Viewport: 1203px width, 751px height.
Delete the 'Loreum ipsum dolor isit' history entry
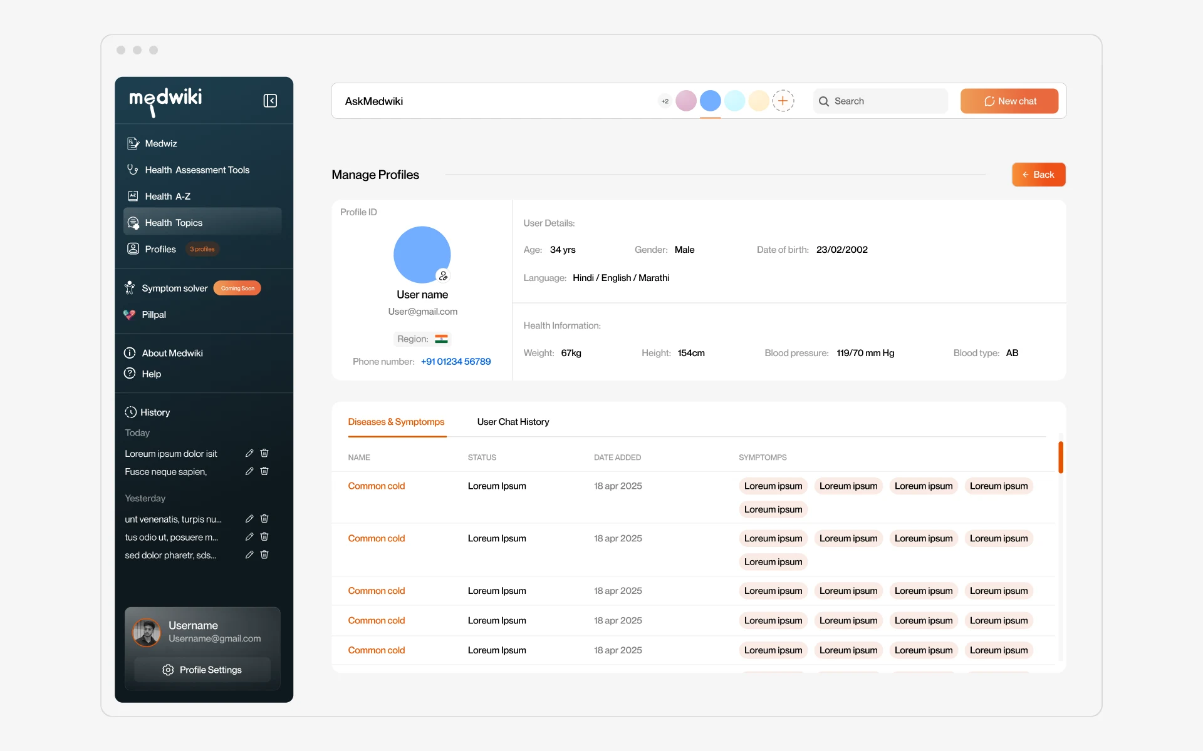[x=264, y=453]
